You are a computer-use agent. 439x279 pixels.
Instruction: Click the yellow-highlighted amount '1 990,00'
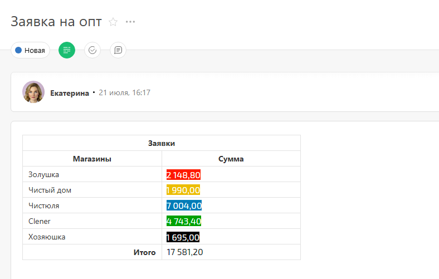183,190
